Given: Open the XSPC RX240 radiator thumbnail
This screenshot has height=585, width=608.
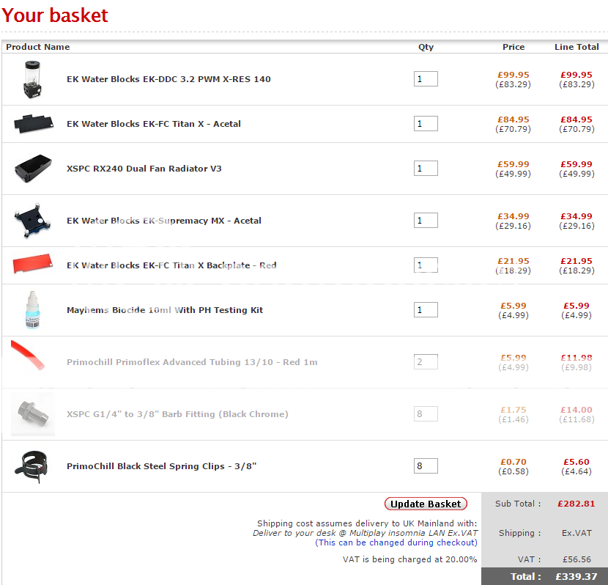Looking at the screenshot, I should click(34, 169).
